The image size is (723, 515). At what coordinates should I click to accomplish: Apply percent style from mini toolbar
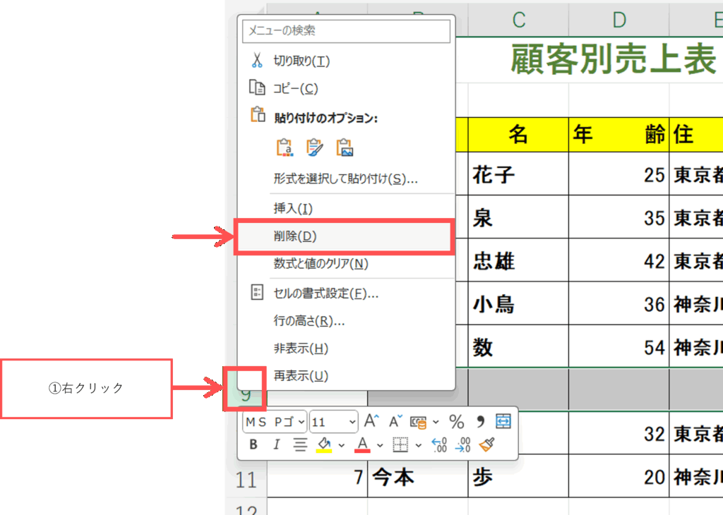(x=457, y=422)
